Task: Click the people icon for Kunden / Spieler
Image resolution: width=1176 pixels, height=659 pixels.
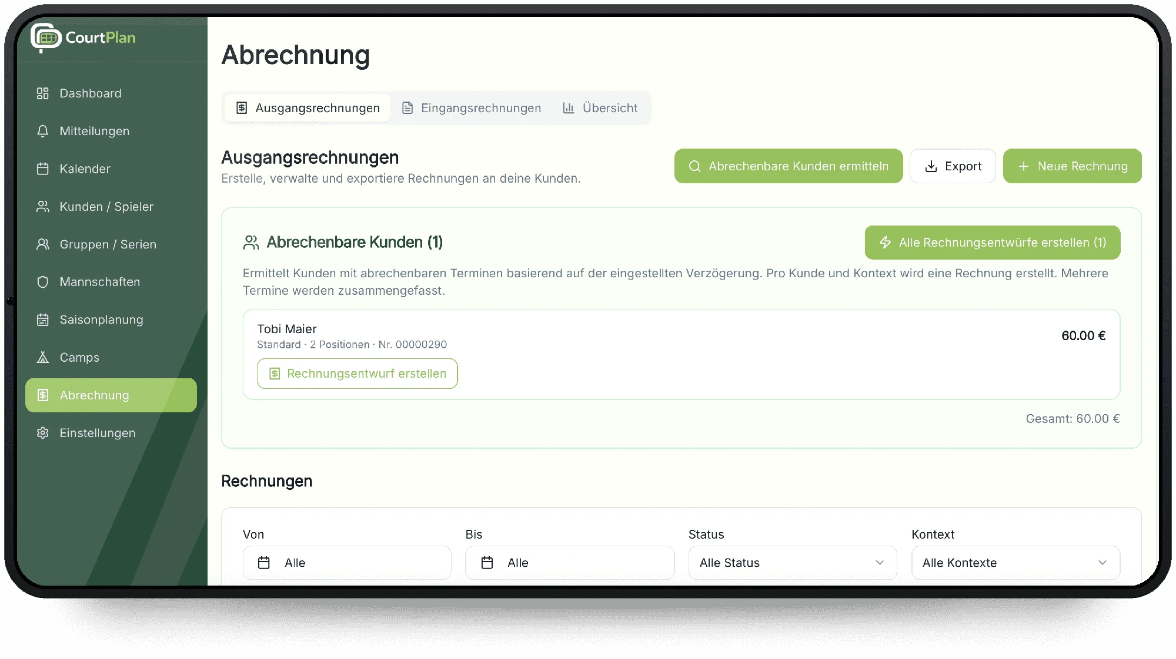Action: click(42, 206)
